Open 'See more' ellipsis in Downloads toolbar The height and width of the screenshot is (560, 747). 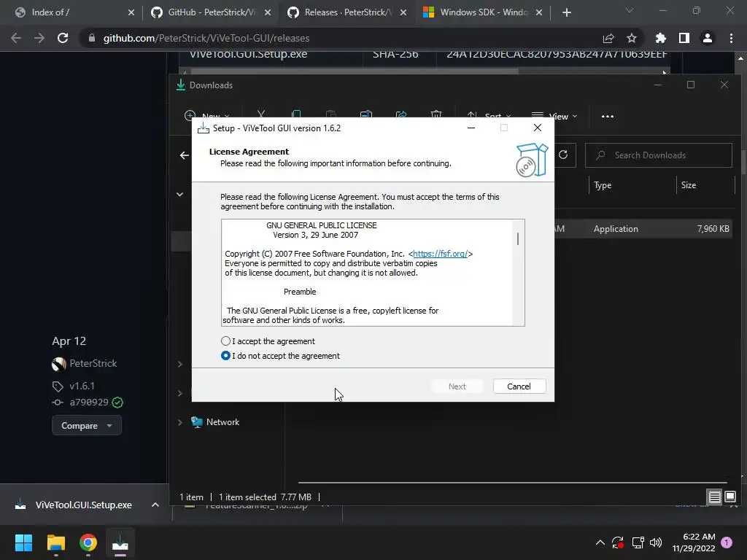click(608, 116)
